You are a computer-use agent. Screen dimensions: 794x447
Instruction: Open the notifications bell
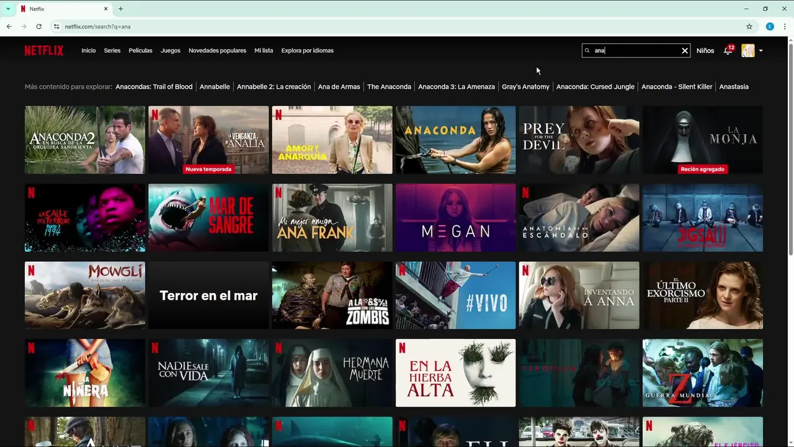[x=728, y=51]
